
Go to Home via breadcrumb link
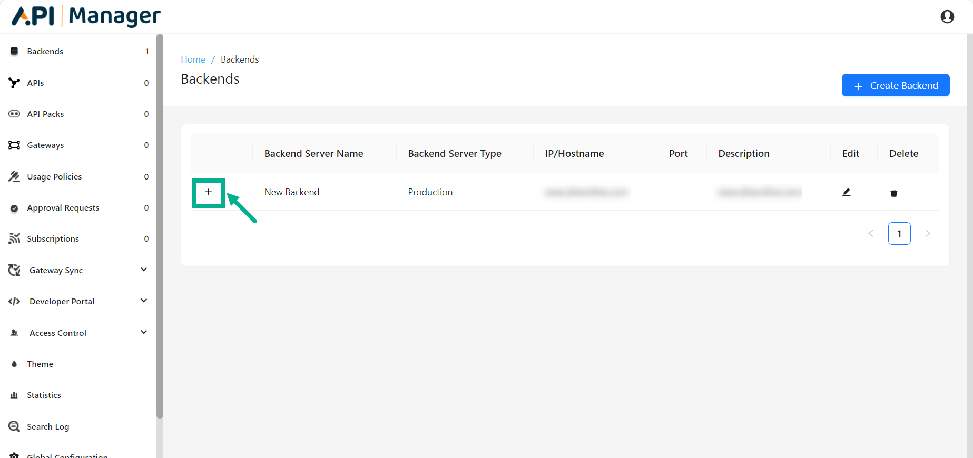193,59
